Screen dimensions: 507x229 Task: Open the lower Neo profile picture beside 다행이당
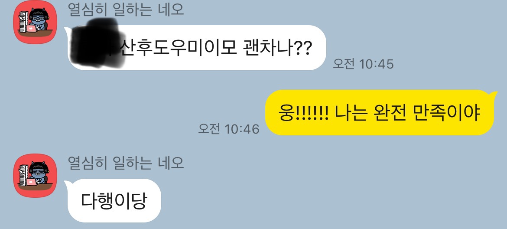tap(35, 175)
